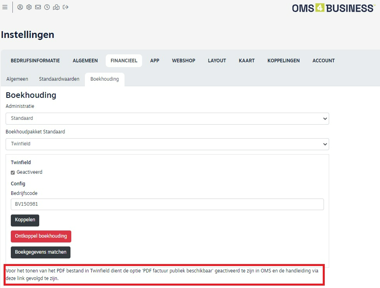380x288 pixels.
Task: Expand the Administratie dropdown
Action: click(x=167, y=119)
